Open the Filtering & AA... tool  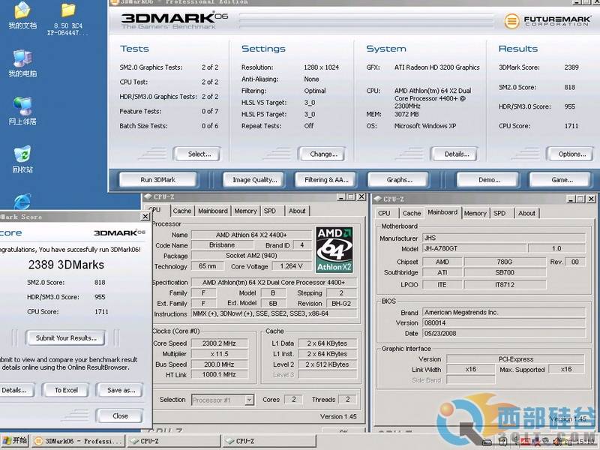point(326,180)
